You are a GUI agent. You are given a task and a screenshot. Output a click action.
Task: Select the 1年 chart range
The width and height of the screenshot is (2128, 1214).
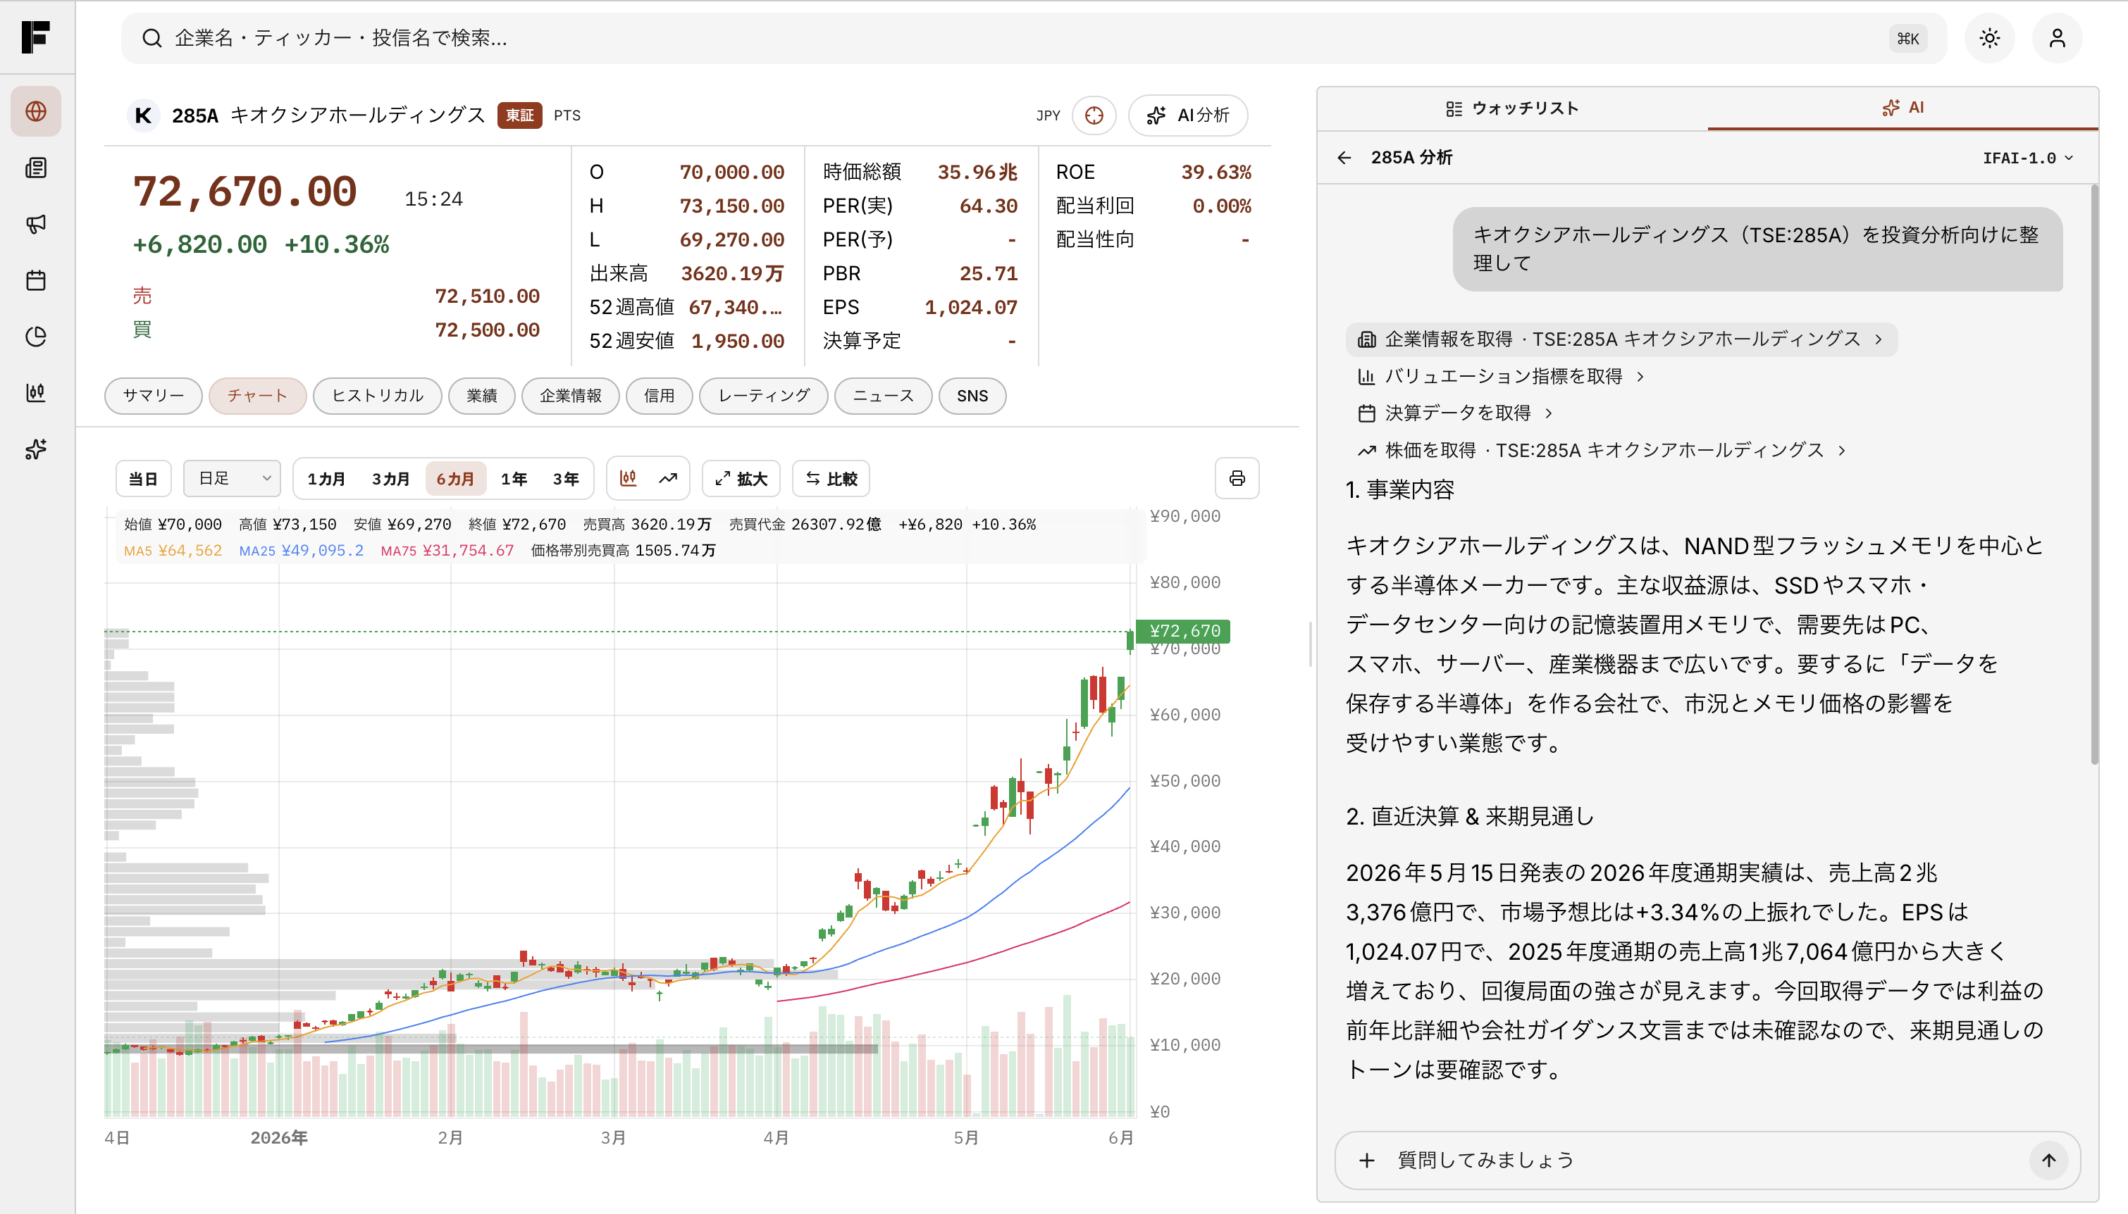click(x=514, y=479)
